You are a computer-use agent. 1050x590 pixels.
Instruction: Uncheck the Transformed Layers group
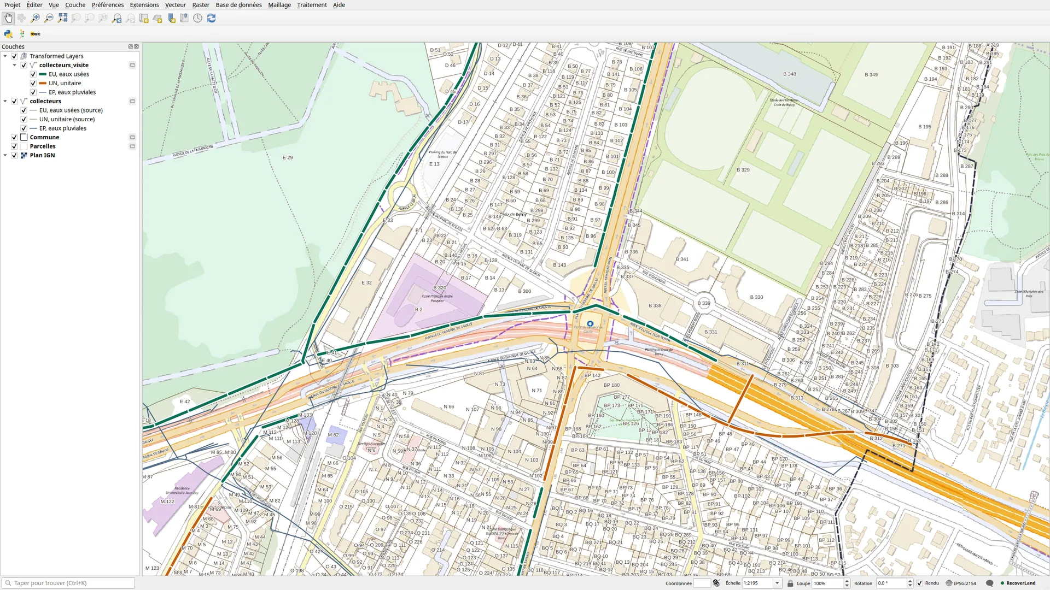tap(15, 56)
